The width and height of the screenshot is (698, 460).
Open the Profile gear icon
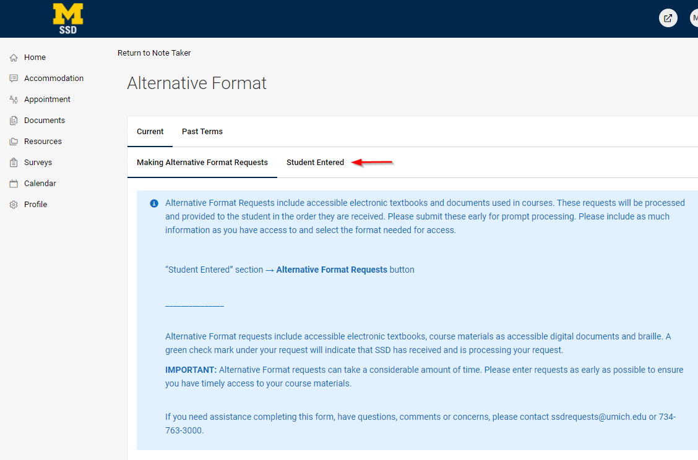(x=14, y=205)
